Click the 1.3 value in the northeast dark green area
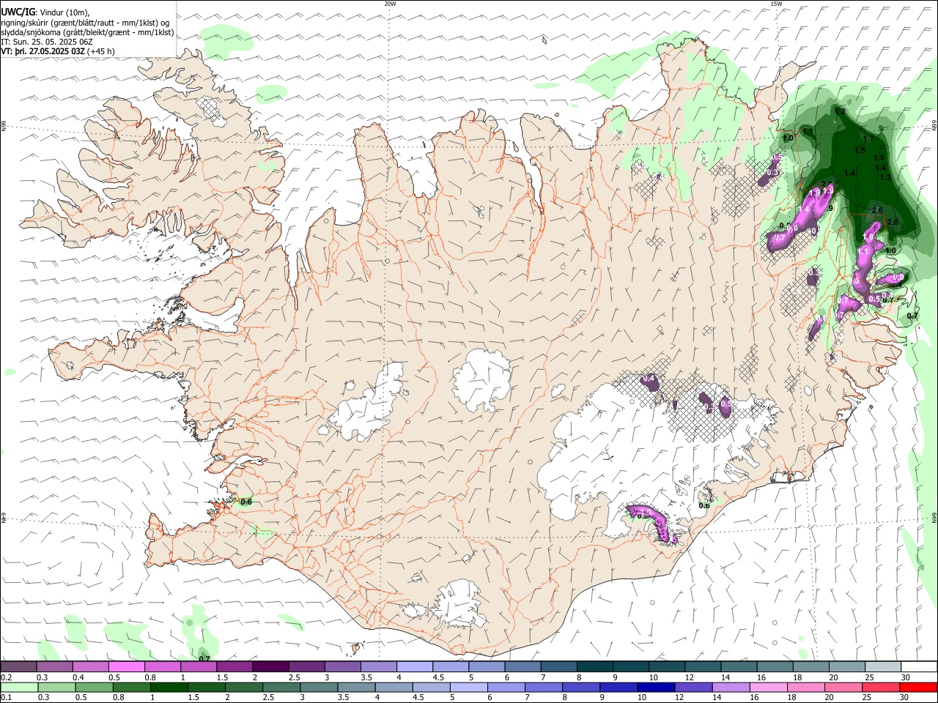This screenshot has width=938, height=703. [885, 177]
